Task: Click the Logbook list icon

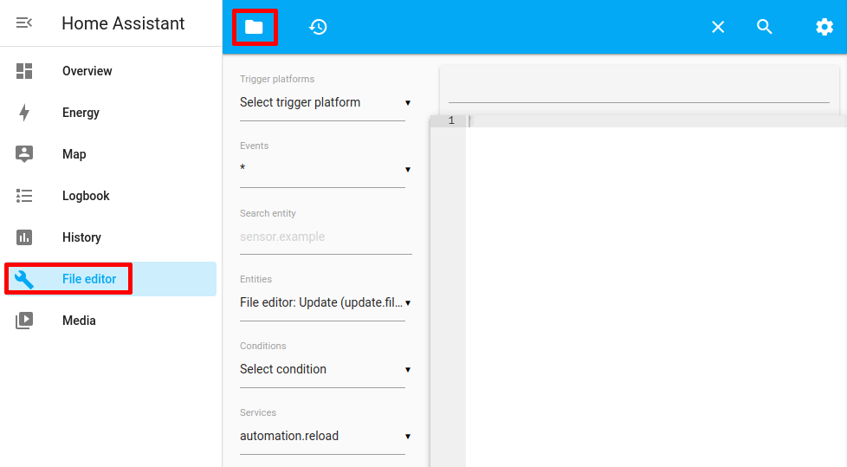Action: [24, 196]
